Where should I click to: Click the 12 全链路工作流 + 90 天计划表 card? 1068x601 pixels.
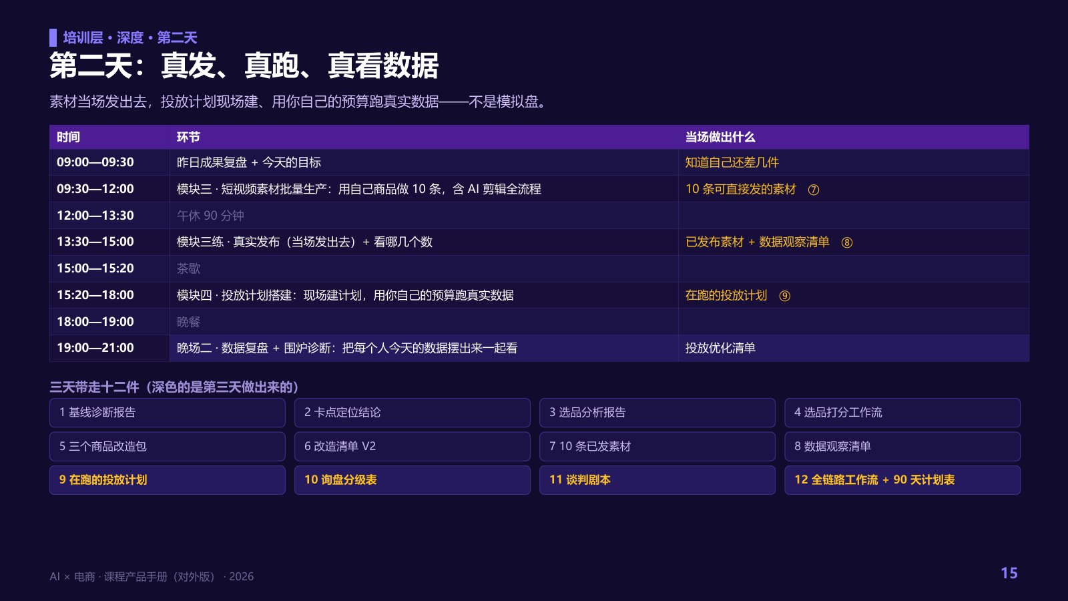pos(902,480)
